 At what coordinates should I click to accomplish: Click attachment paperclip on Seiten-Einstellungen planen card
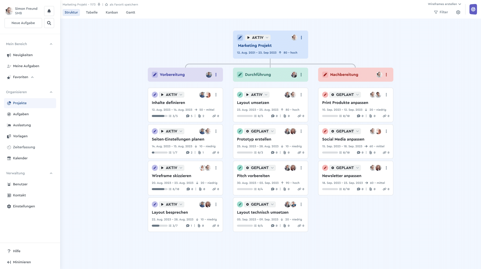199,153
